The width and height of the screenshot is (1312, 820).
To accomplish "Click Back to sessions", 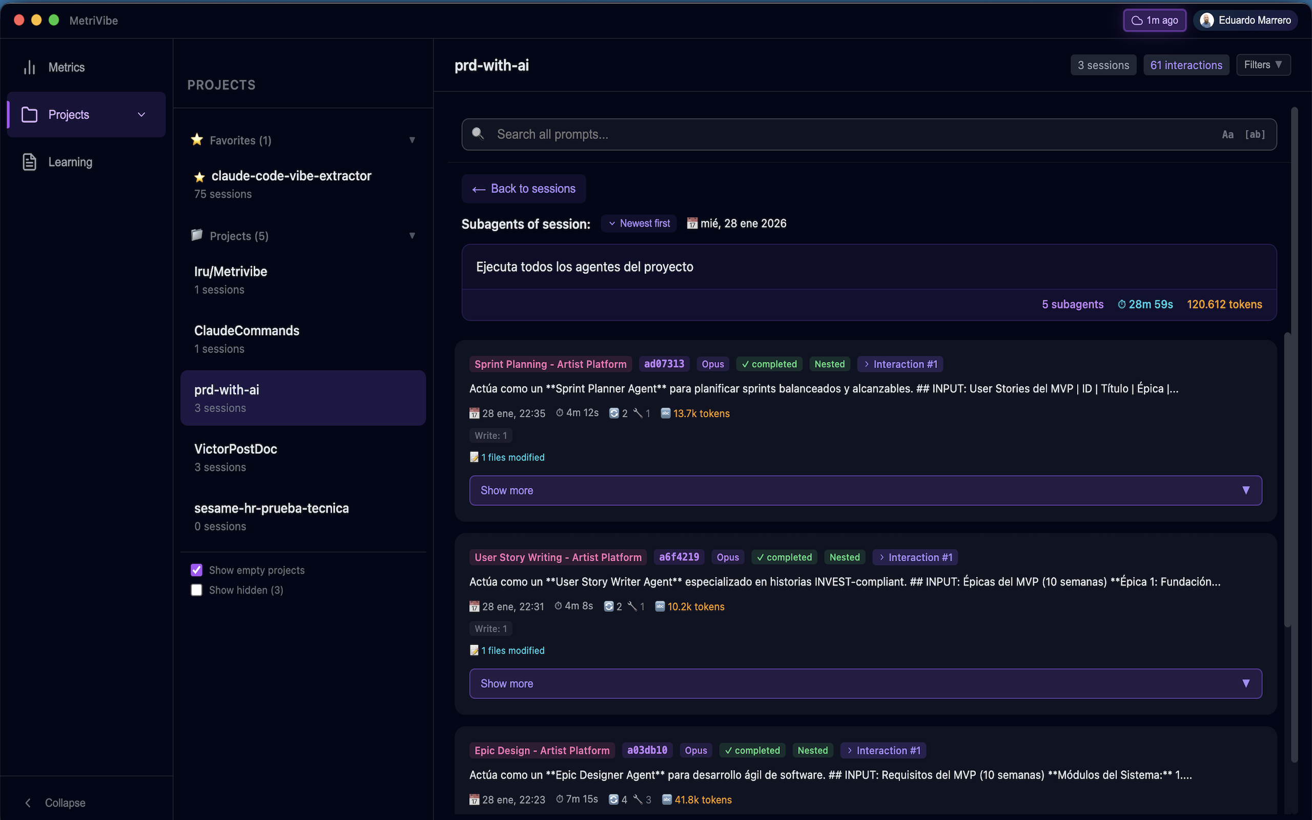I will click(x=523, y=188).
